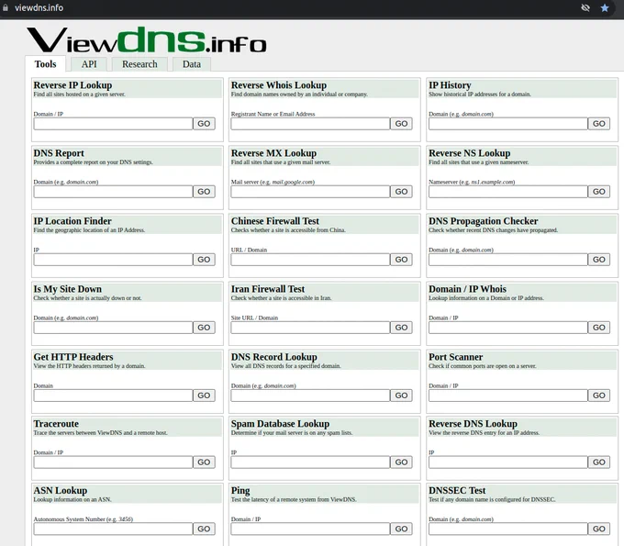Viewport: 624px width, 546px height.
Task: Click GO for DNS Propagation Checker
Action: 599,260
